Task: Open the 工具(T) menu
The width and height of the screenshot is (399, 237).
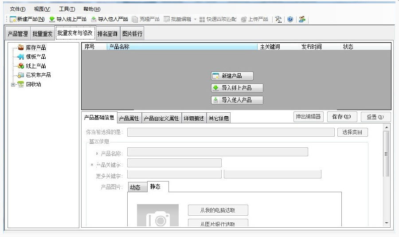Action: (x=67, y=9)
